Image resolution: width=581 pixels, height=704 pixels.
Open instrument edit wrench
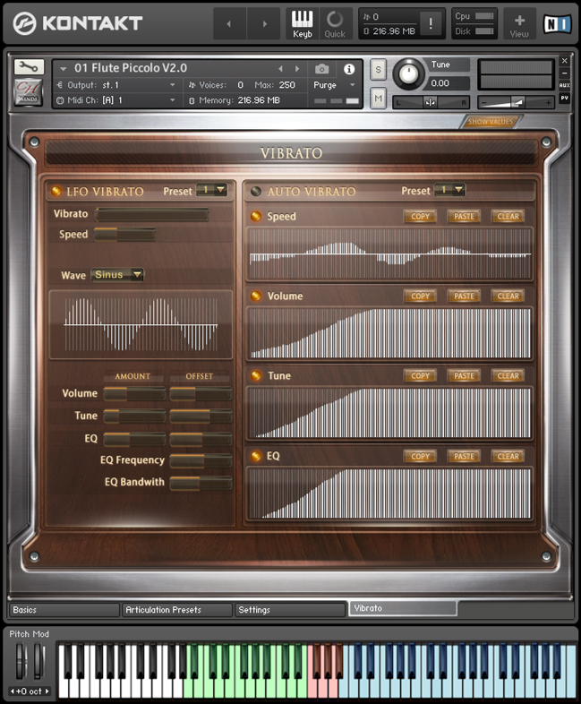29,67
